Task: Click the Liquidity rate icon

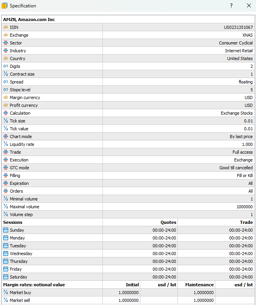Action: click(x=5, y=144)
